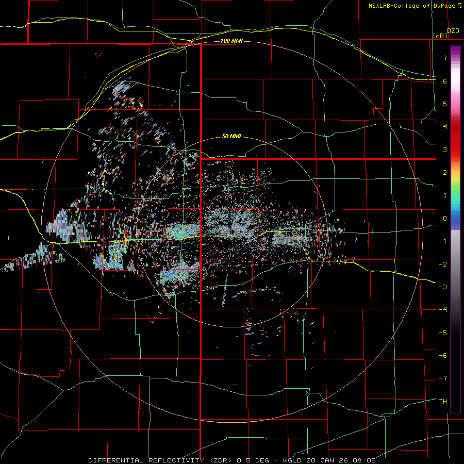The height and width of the screenshot is (464, 464).
Task: Click the 0.5 DEG elevation text
Action: tap(253, 460)
